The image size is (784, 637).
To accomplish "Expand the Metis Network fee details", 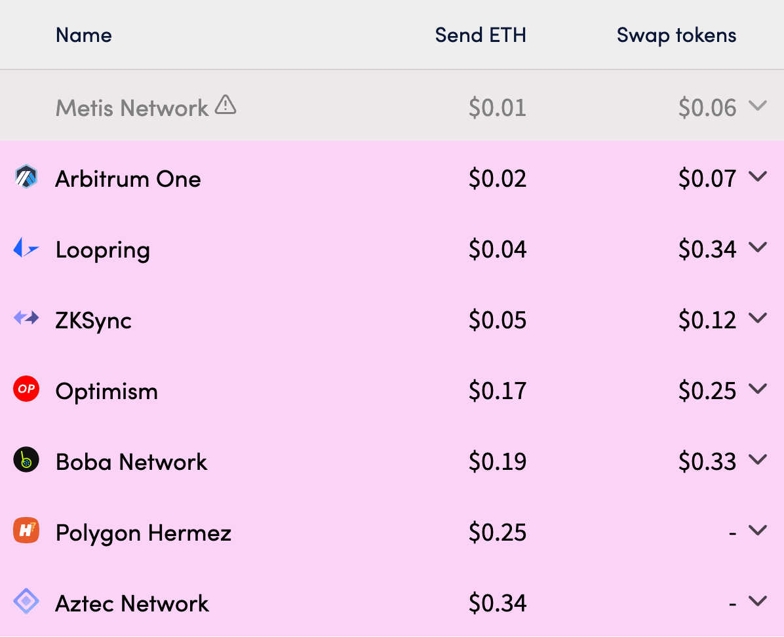I will (x=759, y=106).
